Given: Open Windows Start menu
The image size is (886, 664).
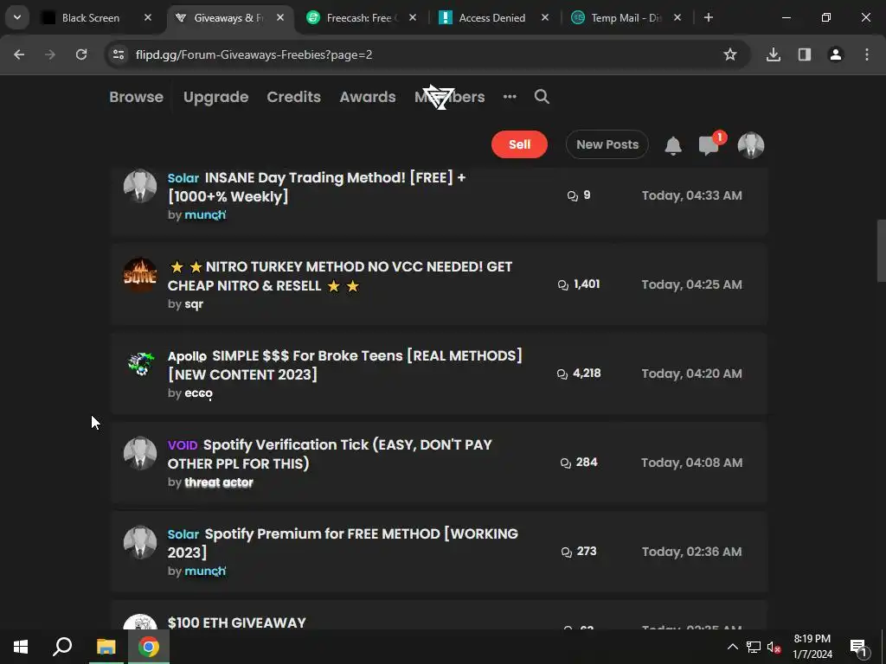Looking at the screenshot, I should tap(21, 647).
